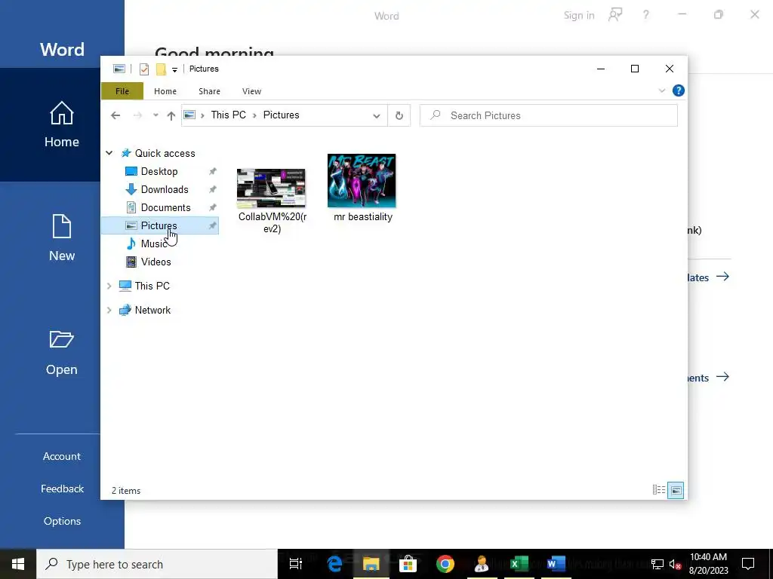Switch to the Home ribbon tab
This screenshot has height=579, width=773.
point(165,91)
